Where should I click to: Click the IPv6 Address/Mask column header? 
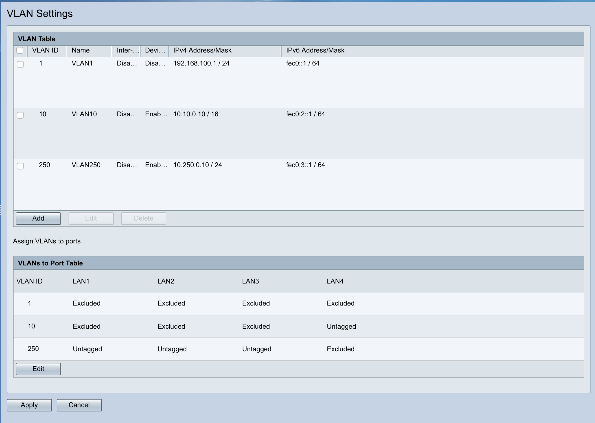pos(315,51)
